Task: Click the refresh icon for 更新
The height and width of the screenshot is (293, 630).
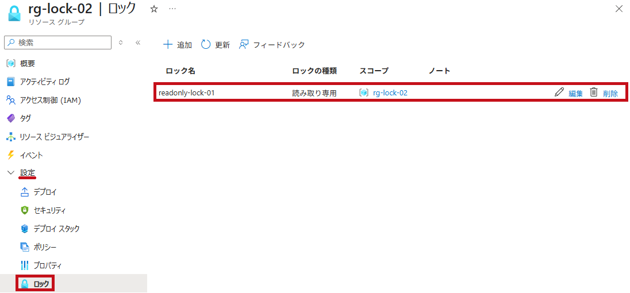Action: point(206,45)
